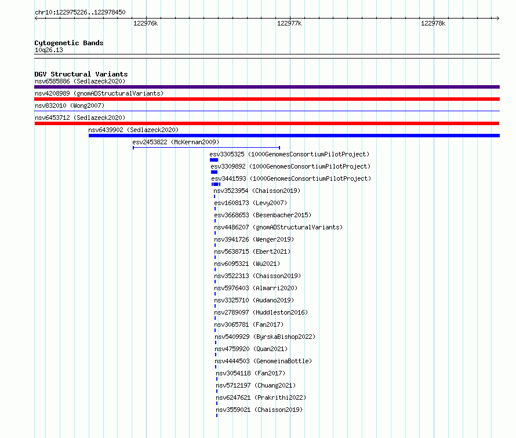Click nsv4444503 (GenomeinaBottle) label
The height and width of the screenshot is (438, 516).
263,361
